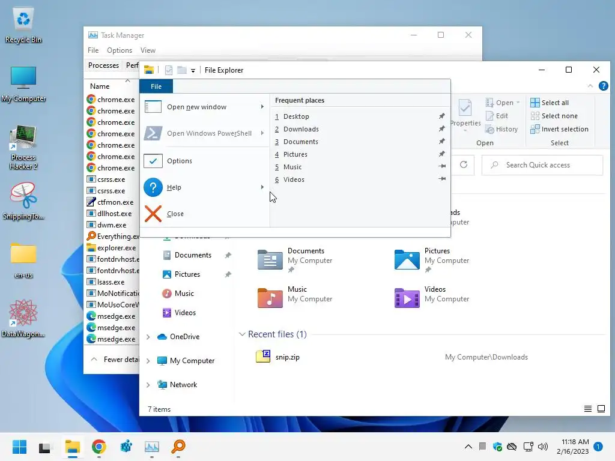The image size is (615, 461).
Task: Pin Videos in Frequent places
Action: pos(442,179)
